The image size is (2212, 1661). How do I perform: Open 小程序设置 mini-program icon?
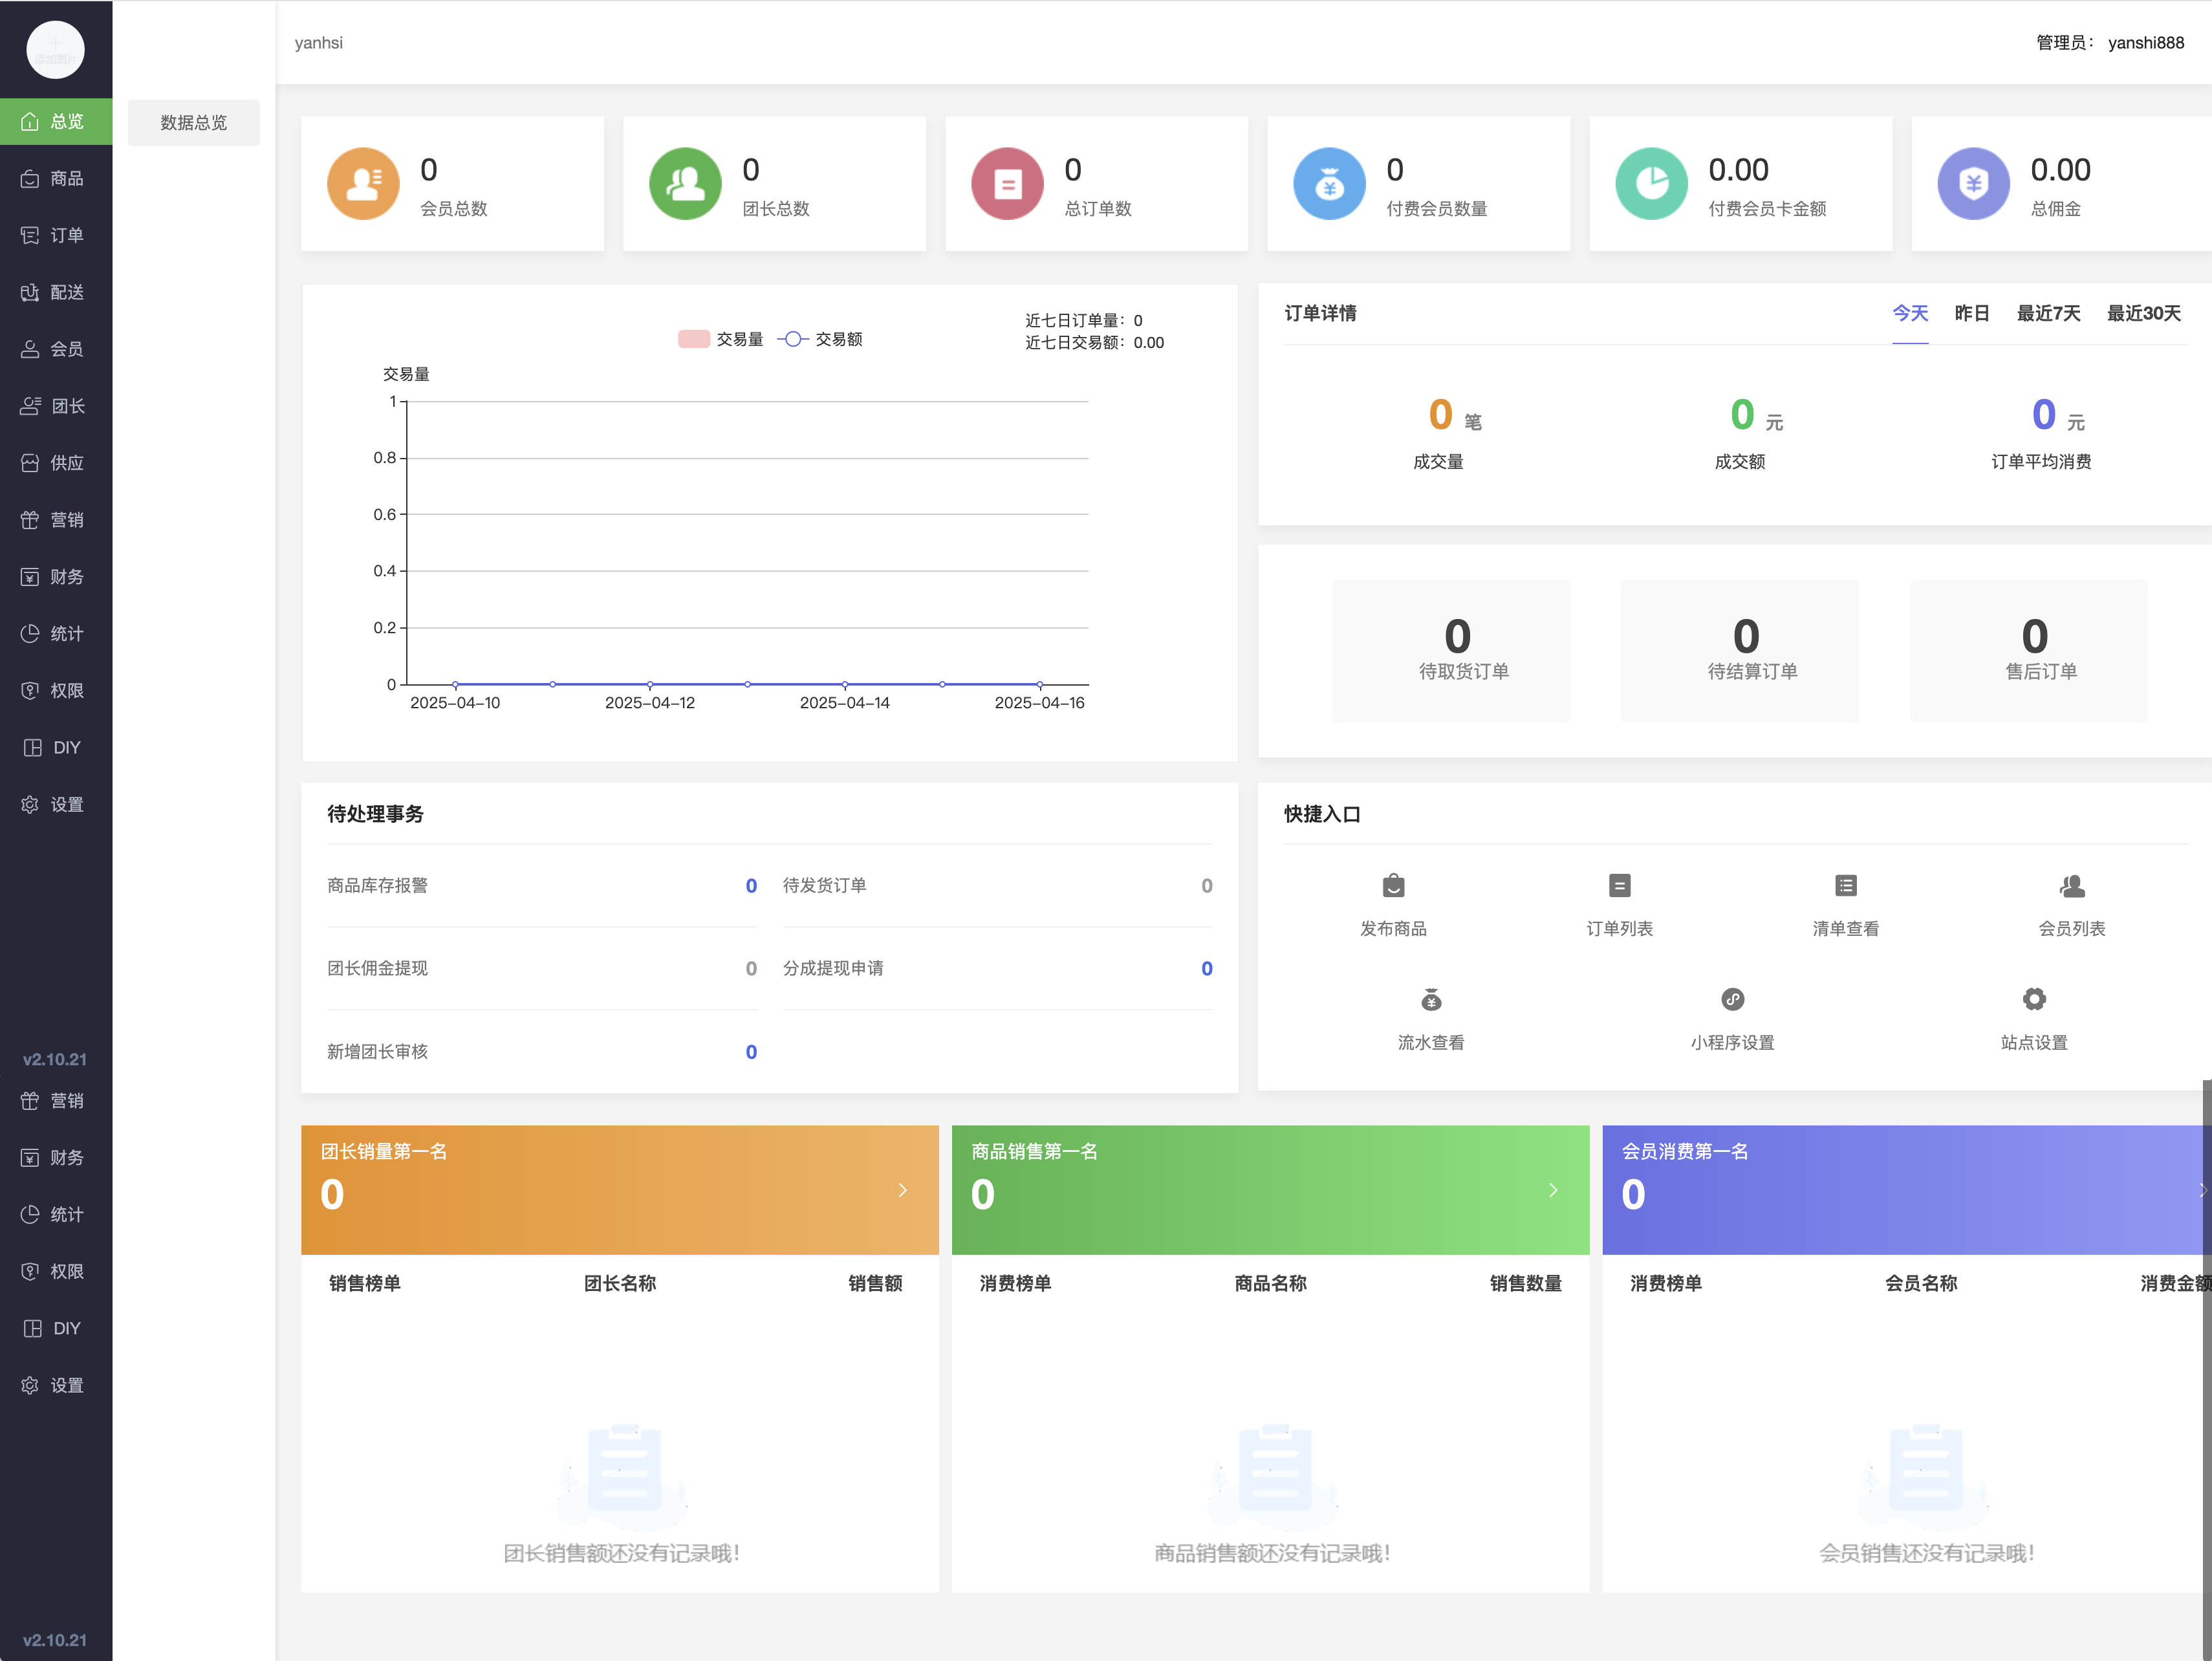coord(1732,999)
